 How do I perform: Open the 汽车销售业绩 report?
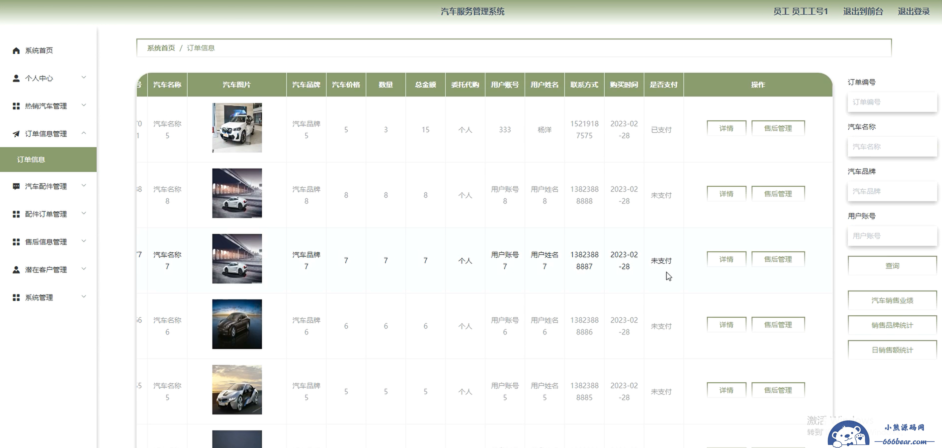[x=892, y=300]
